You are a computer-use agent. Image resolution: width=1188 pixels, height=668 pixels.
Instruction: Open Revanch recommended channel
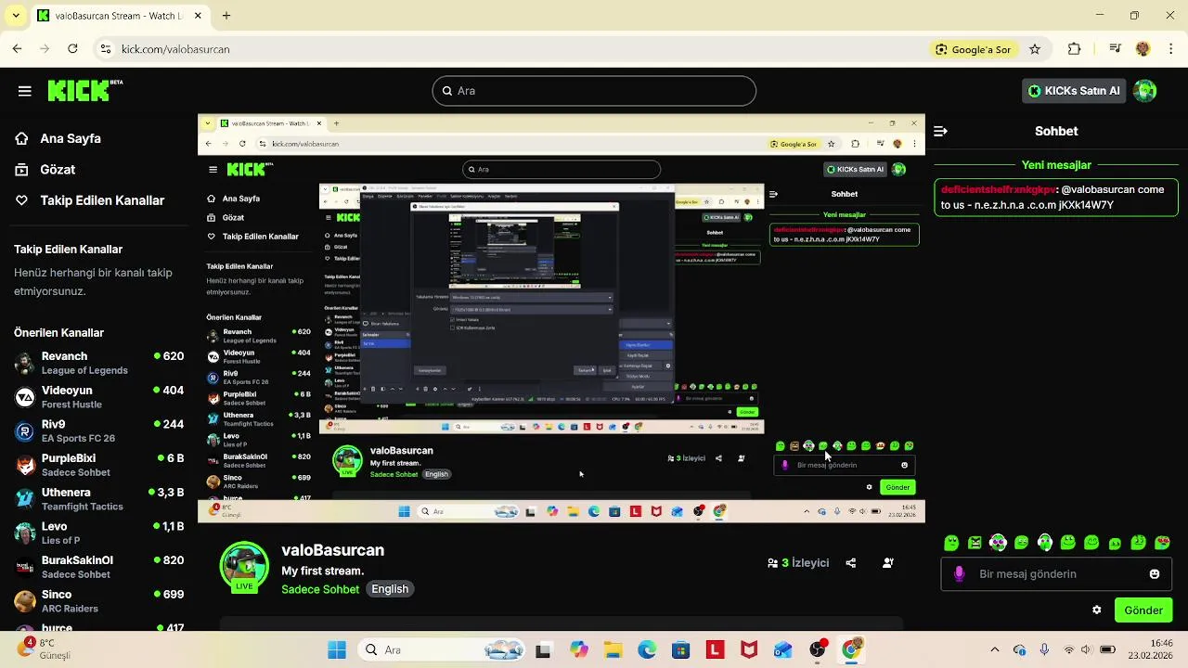point(98,363)
